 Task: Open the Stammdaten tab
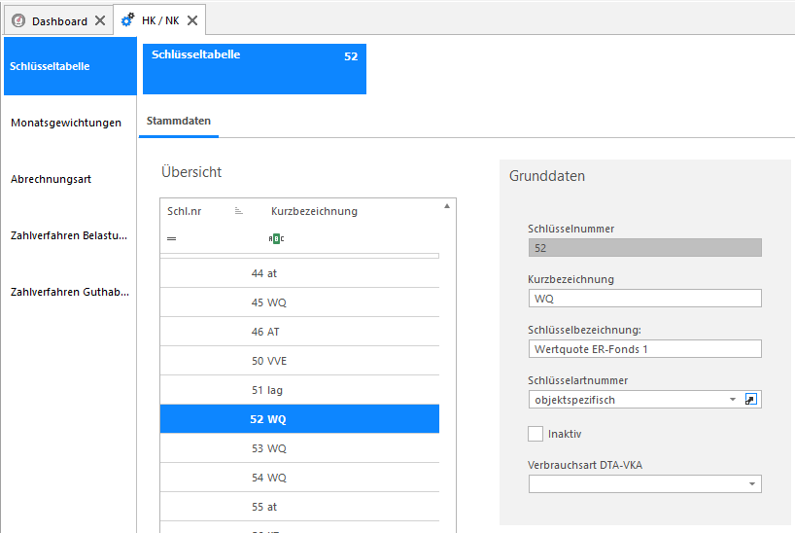coord(179,121)
